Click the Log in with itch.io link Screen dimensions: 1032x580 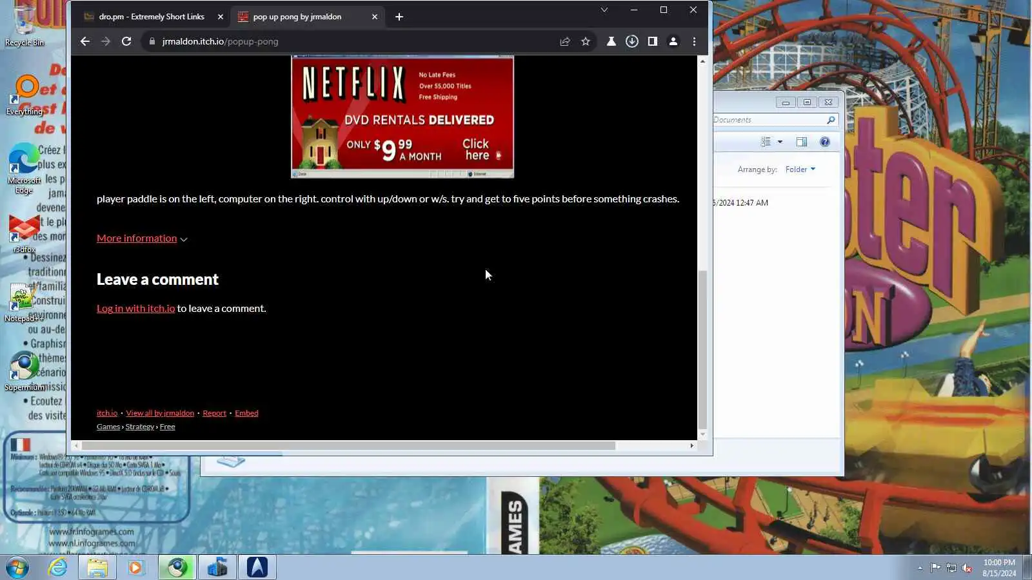(135, 308)
